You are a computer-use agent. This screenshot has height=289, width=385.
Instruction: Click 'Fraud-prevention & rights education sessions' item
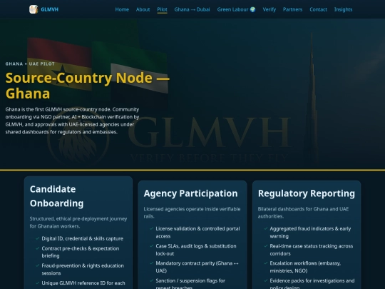(83, 269)
